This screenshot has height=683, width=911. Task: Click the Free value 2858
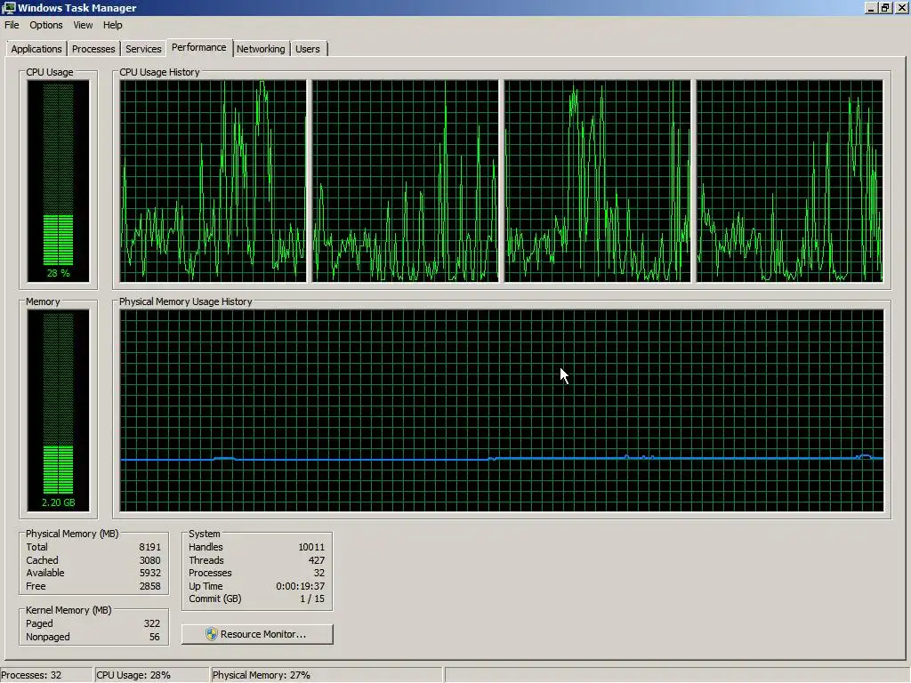click(149, 587)
